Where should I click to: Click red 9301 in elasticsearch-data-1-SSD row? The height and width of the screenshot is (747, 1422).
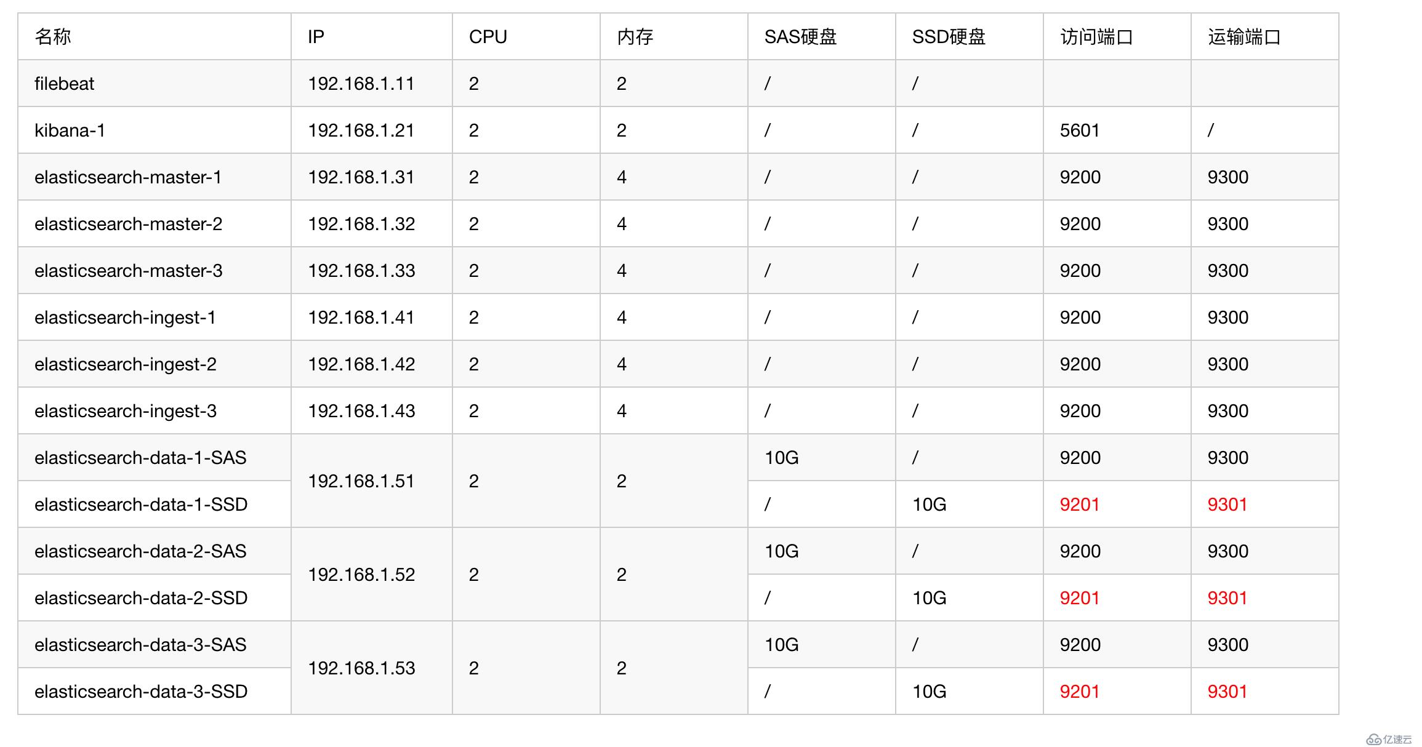point(1227,505)
